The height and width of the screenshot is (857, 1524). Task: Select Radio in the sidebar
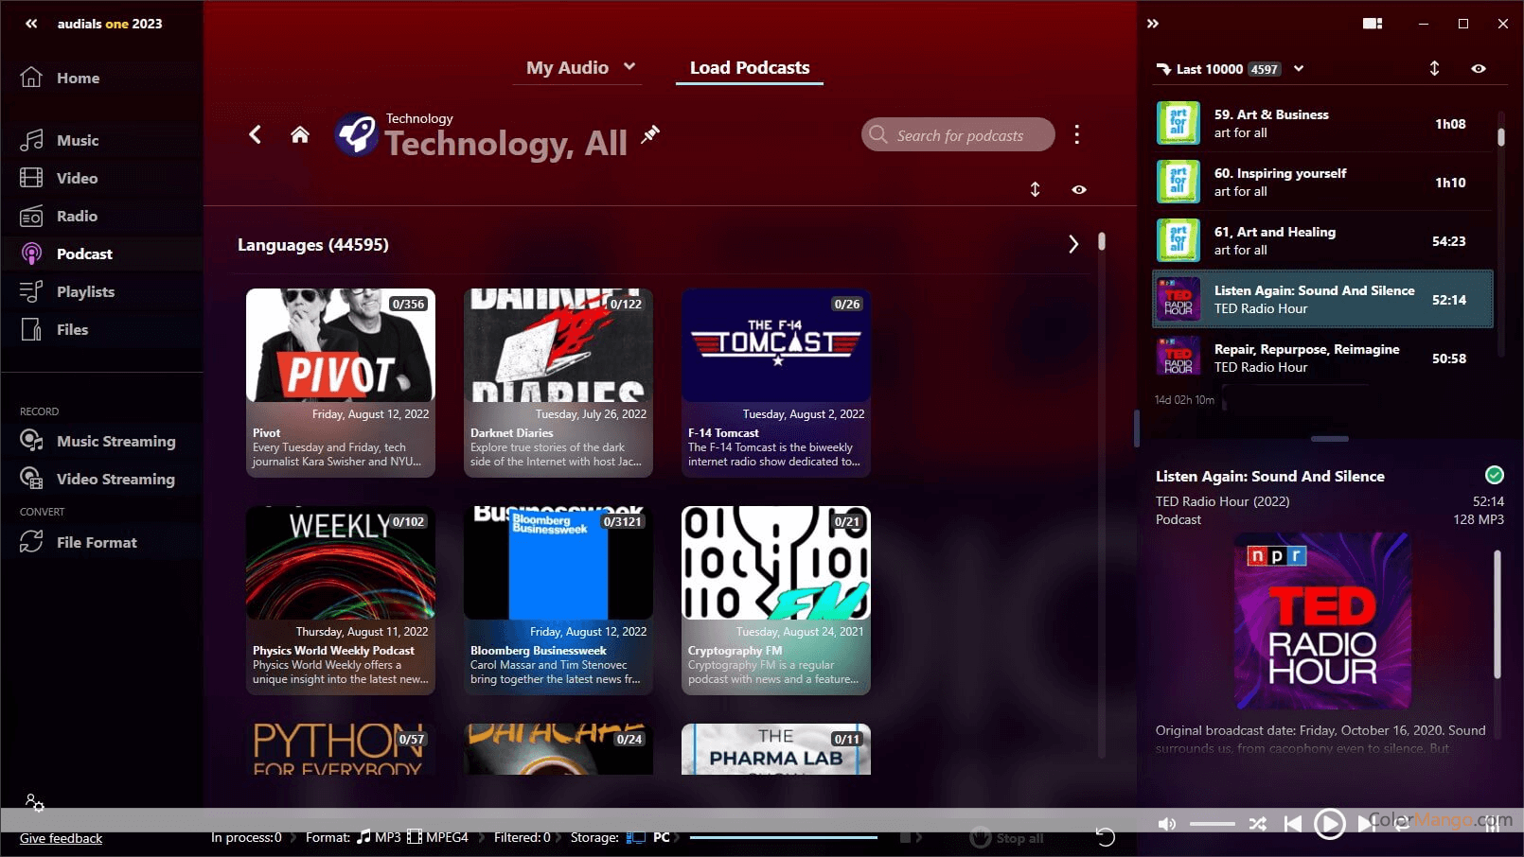[x=77, y=217]
